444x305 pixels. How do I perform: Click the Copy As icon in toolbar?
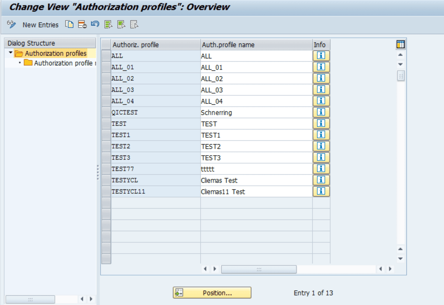(69, 24)
